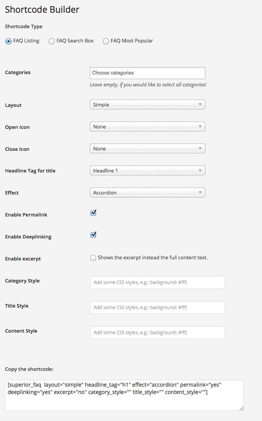Viewport: 262px width, 421px height.
Task: Click the Shortcode Builder heading
Action: click(x=42, y=10)
